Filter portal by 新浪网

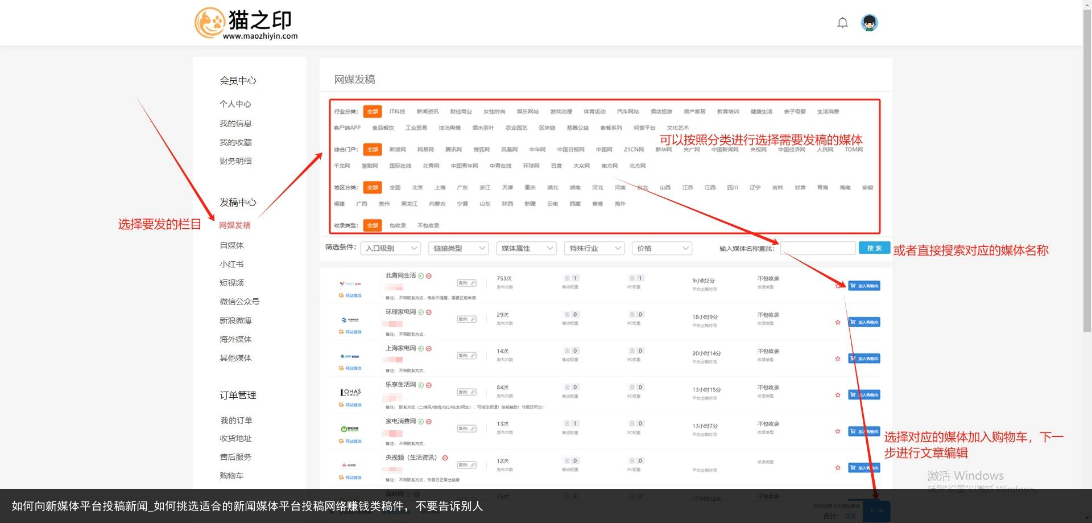[x=398, y=150]
